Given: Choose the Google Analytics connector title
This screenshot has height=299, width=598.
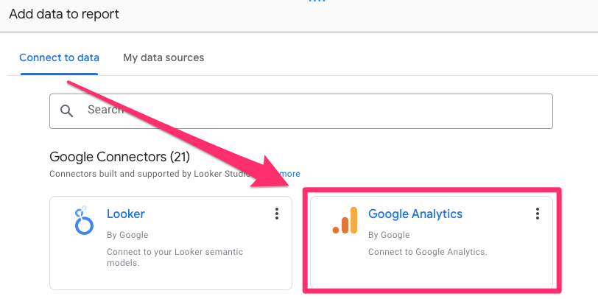Looking at the screenshot, I should (x=415, y=214).
